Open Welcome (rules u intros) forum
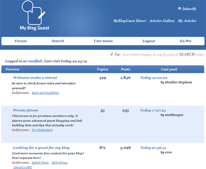Image resolution: width=206 pixels, height=169 pixels. [x=35, y=78]
